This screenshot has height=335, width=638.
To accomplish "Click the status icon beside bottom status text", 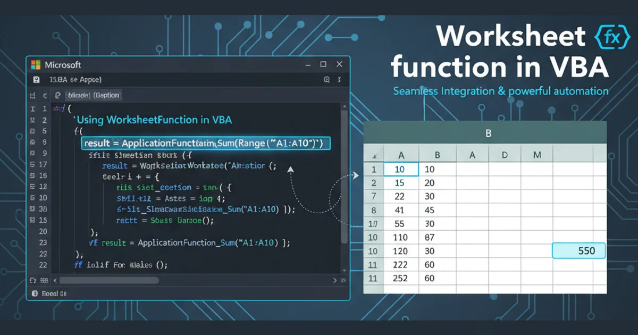I will [35, 294].
